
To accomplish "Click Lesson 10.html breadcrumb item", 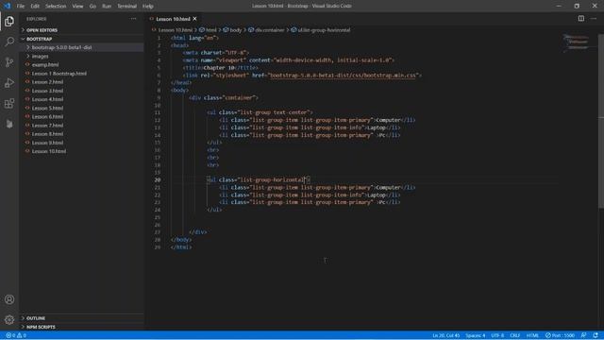I will [x=172, y=30].
